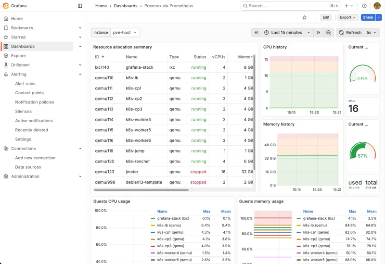Expand the Dashboards section chevron

[80, 46]
